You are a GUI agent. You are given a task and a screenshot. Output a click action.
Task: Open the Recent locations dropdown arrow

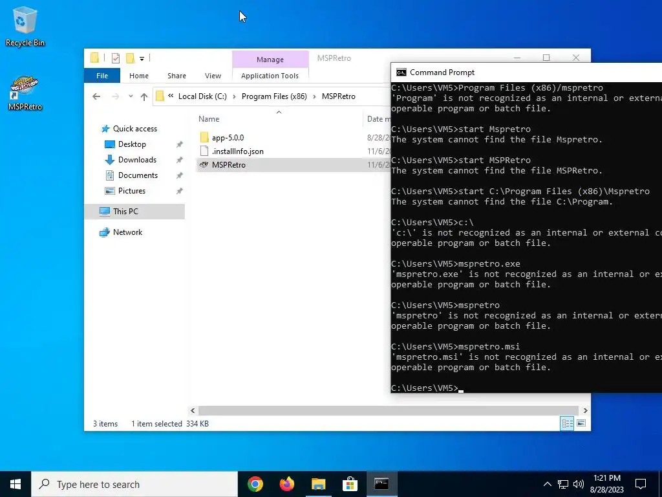click(x=131, y=96)
